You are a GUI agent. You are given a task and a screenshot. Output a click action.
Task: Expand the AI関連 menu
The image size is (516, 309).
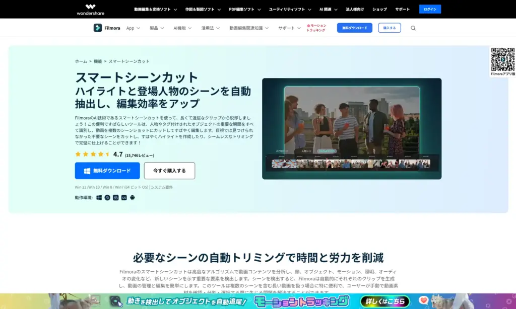(x=329, y=10)
